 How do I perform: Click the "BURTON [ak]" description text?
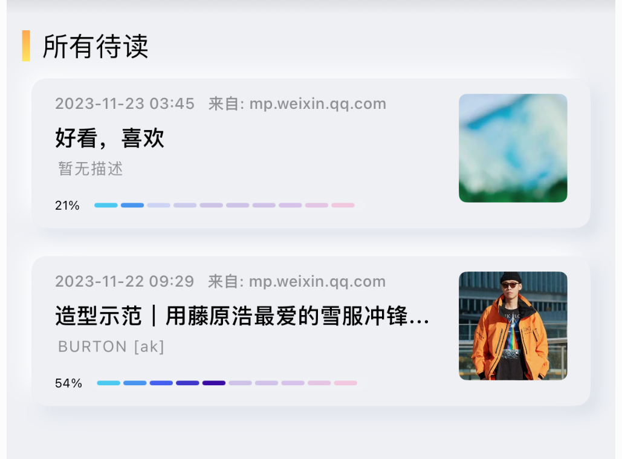pyautogui.click(x=111, y=347)
